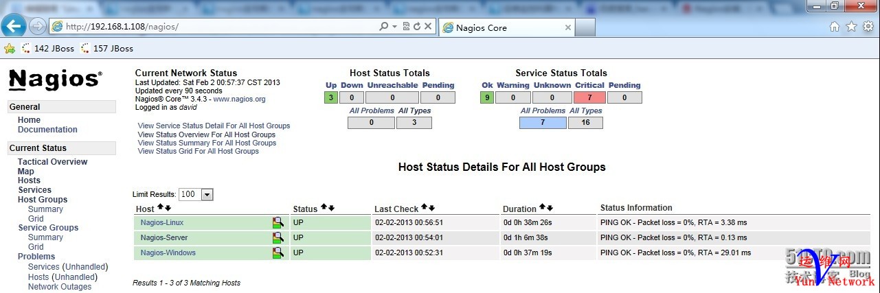Stop loading with the X icon
This screenshot has width=880, height=293.
pyautogui.click(x=427, y=26)
